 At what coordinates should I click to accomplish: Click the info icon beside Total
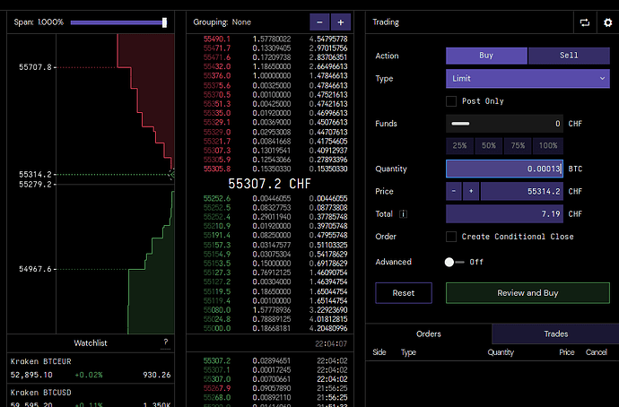click(404, 214)
